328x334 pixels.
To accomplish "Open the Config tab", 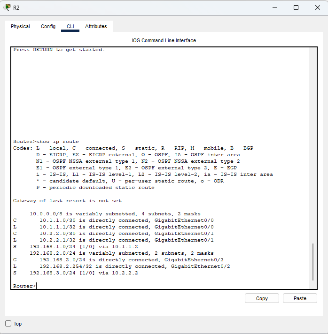I will (48, 26).
